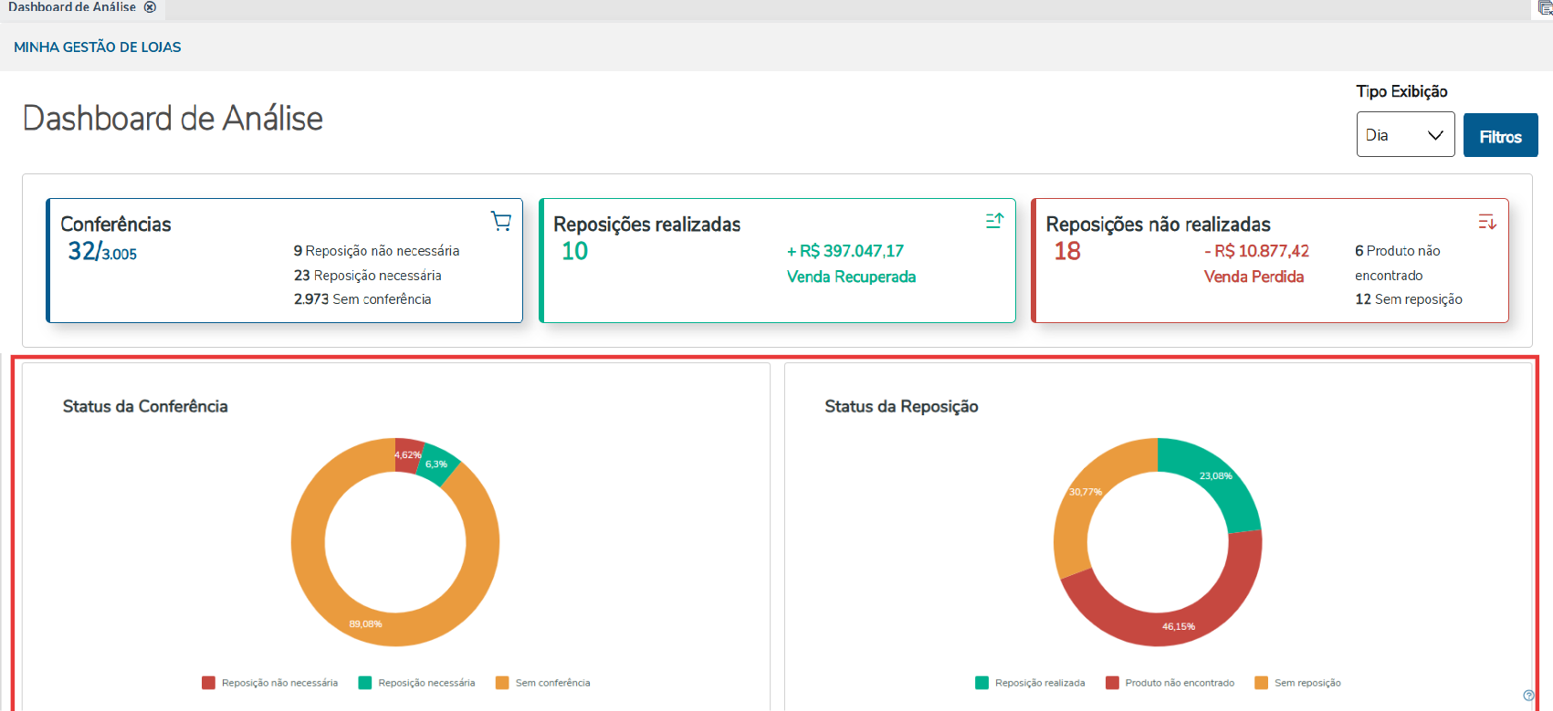Toggle orange Sem conferência legend swatch
This screenshot has width=1553, height=711.
(x=502, y=683)
